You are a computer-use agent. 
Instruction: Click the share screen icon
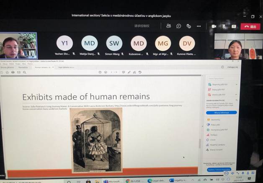234,26
